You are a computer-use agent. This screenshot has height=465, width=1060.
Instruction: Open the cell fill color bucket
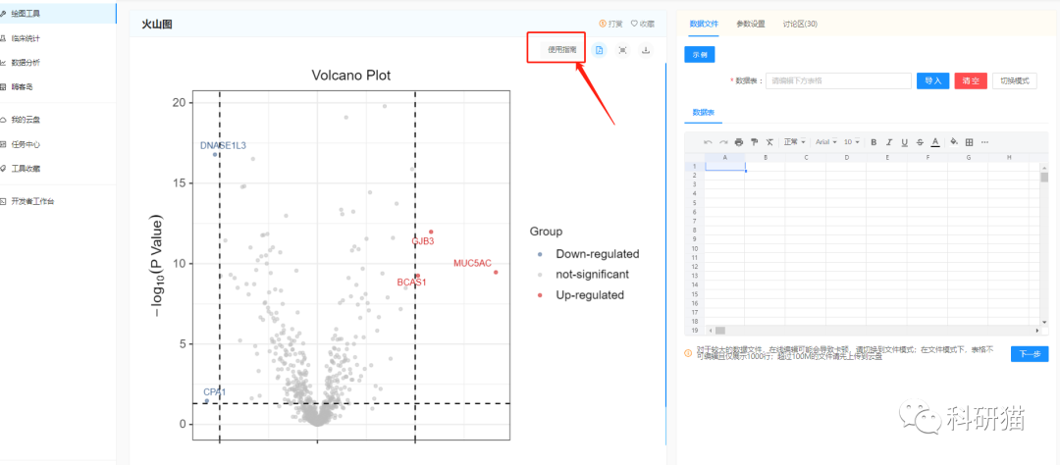(x=955, y=142)
